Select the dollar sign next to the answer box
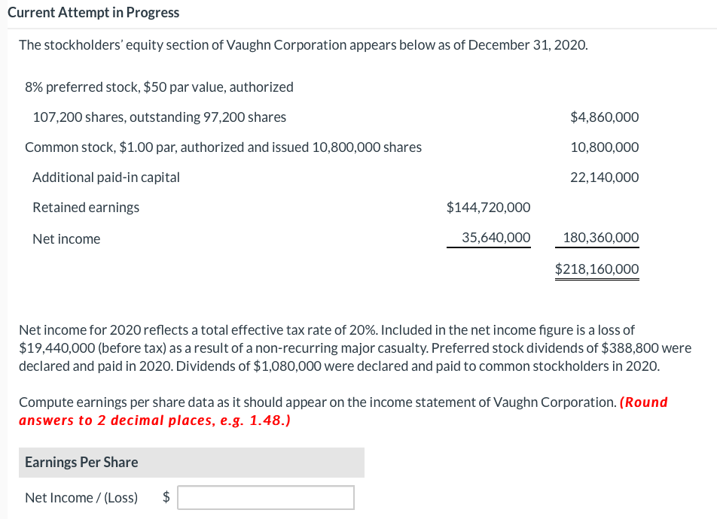This screenshot has width=717, height=519. coord(166,497)
